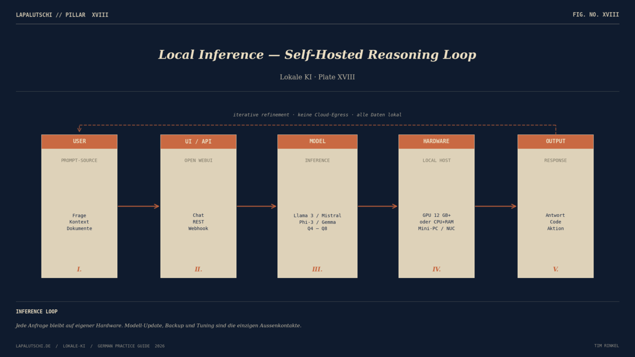This screenshot has width=635, height=357.
Task: Click the Mini-PC / NUC line
Action: point(437,229)
